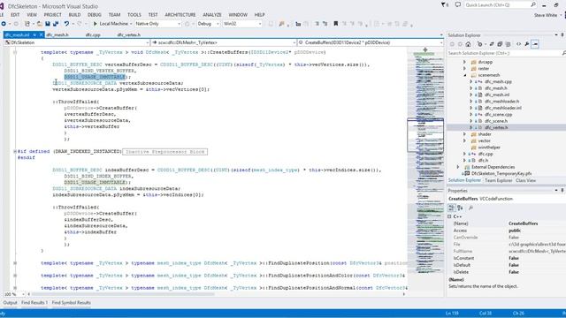Click the Navigate Backward circle icon
Image resolution: width=566 pixels, height=318 pixels.
[4, 24]
